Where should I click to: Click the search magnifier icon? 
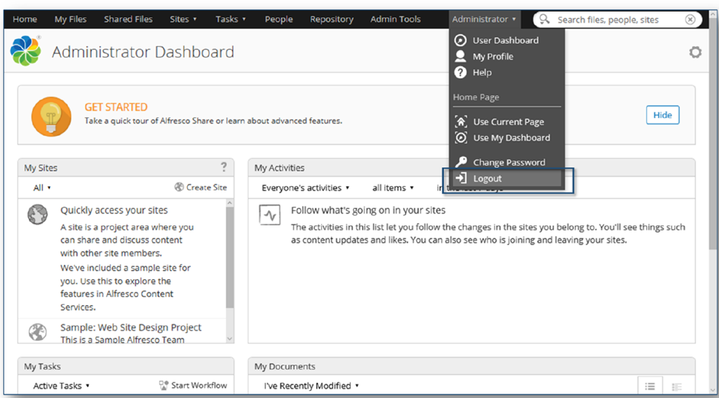(546, 19)
